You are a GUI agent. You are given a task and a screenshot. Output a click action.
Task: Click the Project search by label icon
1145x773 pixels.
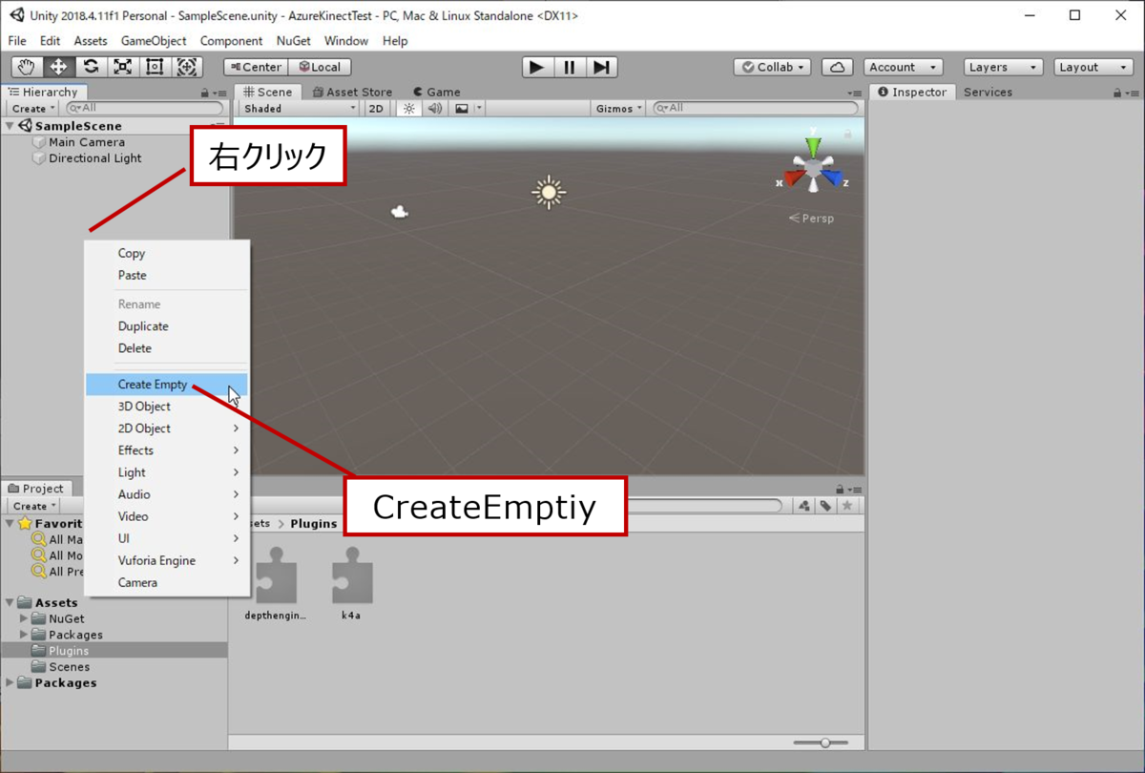pyautogui.click(x=824, y=506)
